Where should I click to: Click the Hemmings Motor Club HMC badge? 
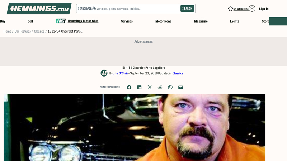click(61, 21)
